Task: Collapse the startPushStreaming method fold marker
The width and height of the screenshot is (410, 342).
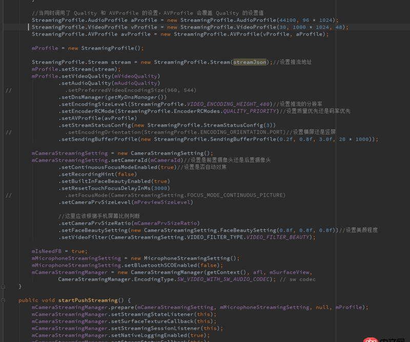Action: click(3, 301)
